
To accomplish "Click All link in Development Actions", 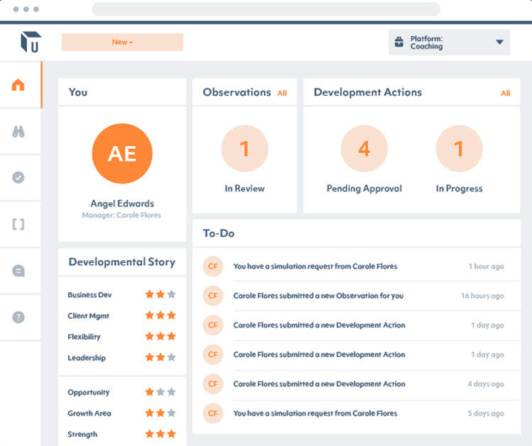I will [505, 93].
